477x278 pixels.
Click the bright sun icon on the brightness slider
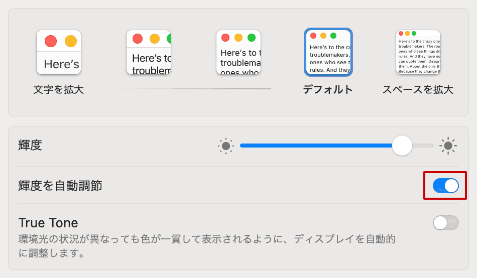click(x=448, y=146)
